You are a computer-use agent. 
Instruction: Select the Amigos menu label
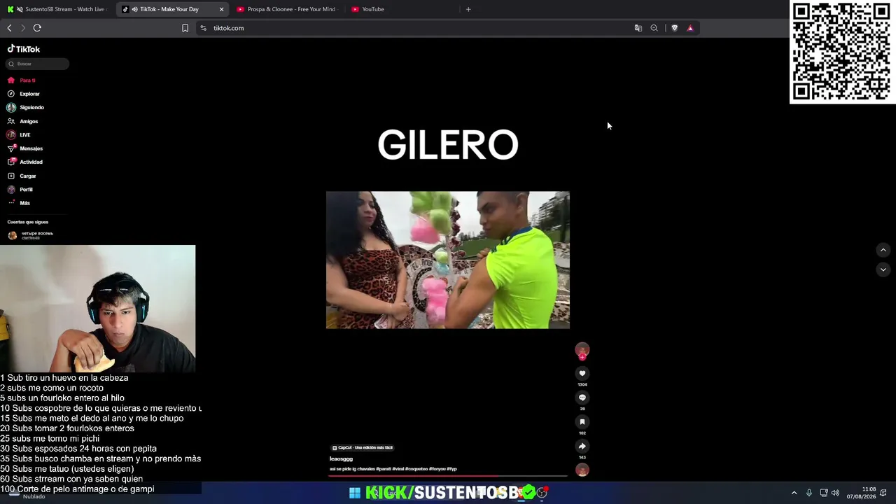29,121
